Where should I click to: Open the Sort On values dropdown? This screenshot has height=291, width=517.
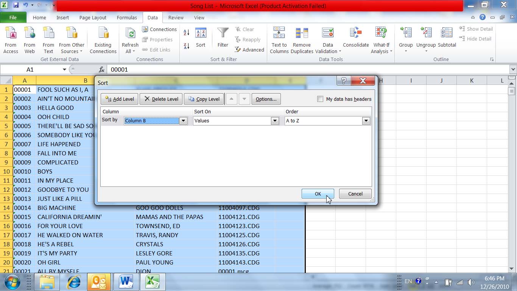click(275, 121)
